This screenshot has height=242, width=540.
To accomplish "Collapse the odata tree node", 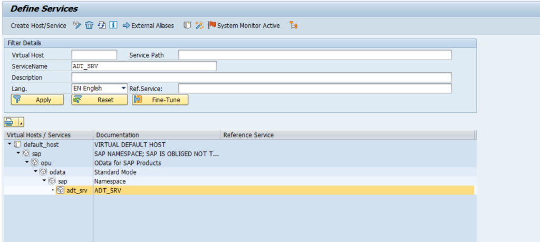I will click(x=35, y=172).
